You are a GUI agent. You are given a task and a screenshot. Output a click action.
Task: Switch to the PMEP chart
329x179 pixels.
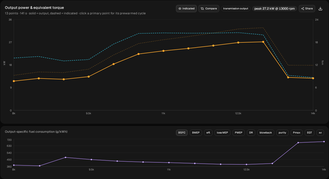(x=239, y=133)
